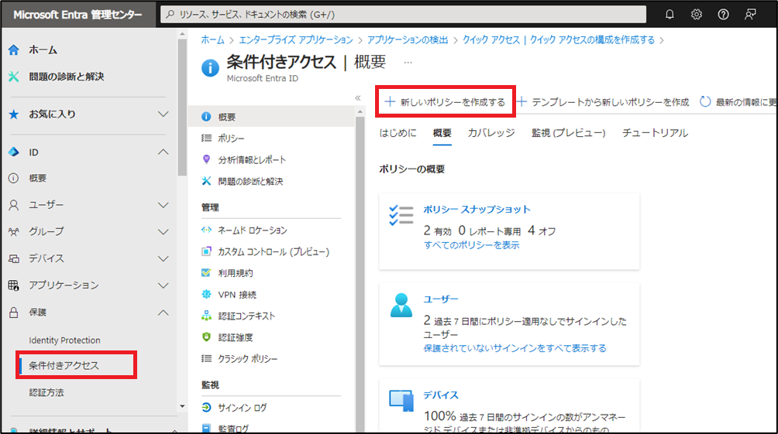Click the サインイン ログ arrow icon
The image size is (778, 434).
tap(206, 407)
